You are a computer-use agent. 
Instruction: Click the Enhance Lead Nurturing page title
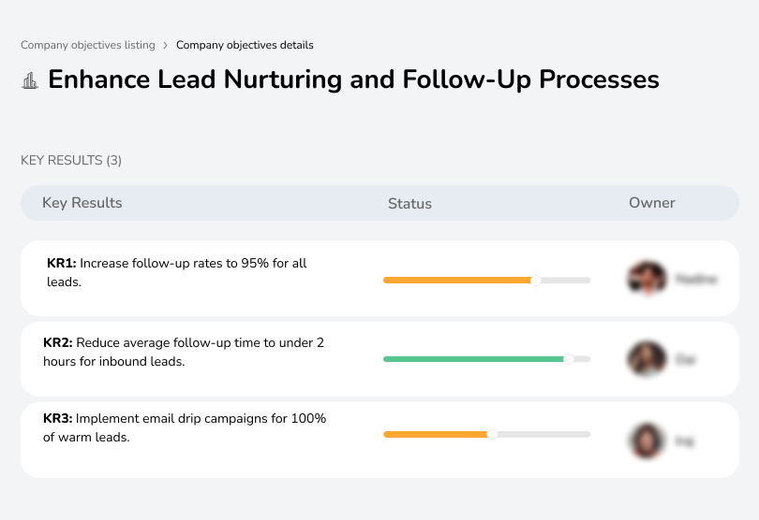pos(353,79)
